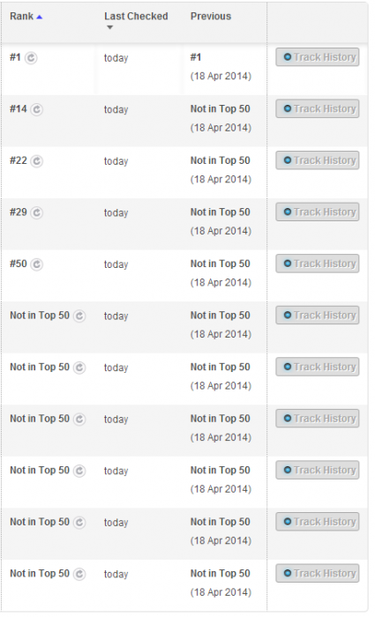Open Track History for rank #29
The width and height of the screenshot is (375, 617).
(318, 212)
